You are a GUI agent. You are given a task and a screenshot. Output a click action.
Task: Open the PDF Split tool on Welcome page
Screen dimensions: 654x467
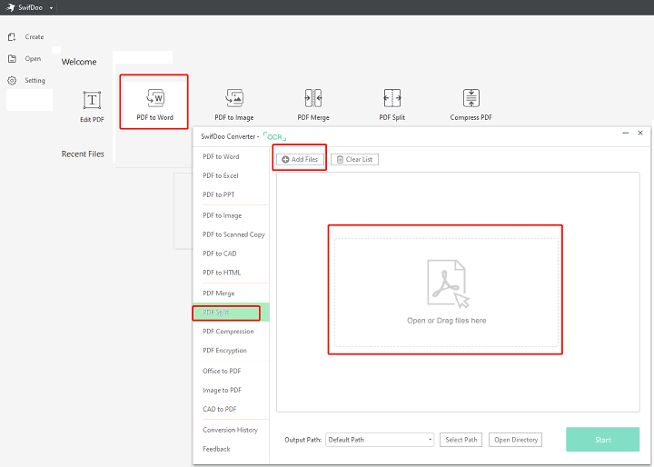pyautogui.click(x=392, y=98)
